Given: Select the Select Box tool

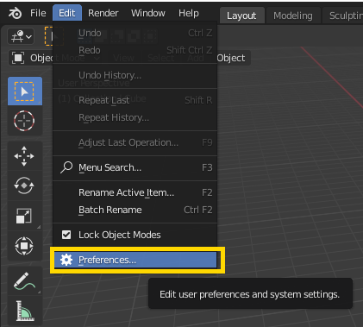Looking at the screenshot, I should click(24, 91).
